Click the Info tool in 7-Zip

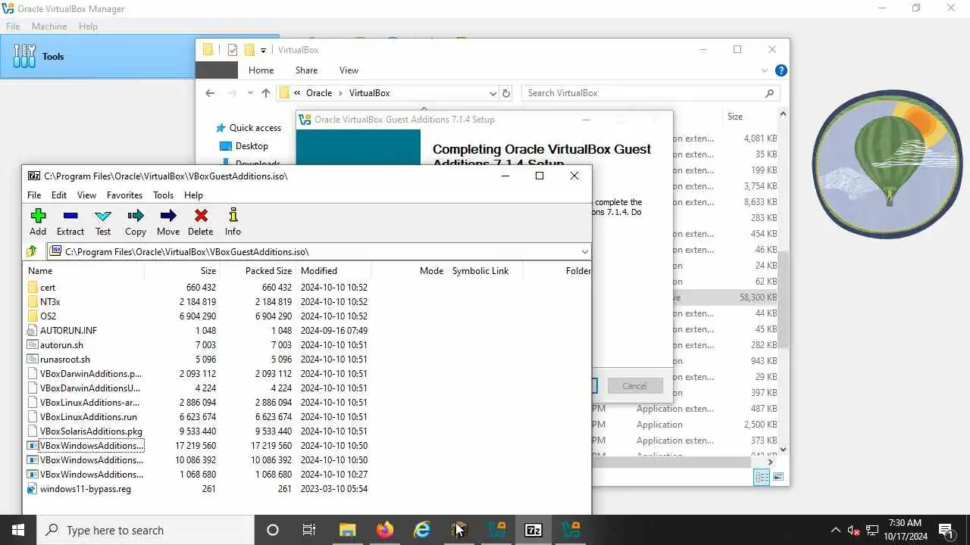point(233,222)
